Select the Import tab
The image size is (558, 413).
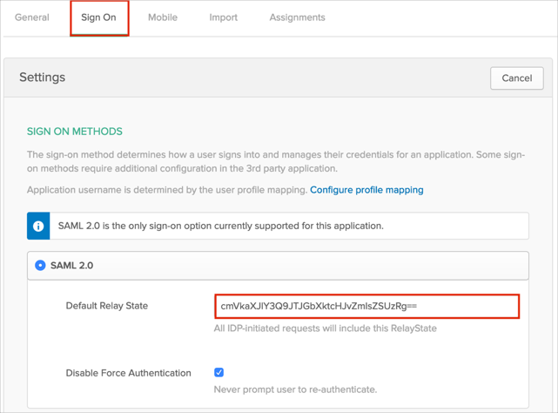tap(223, 17)
